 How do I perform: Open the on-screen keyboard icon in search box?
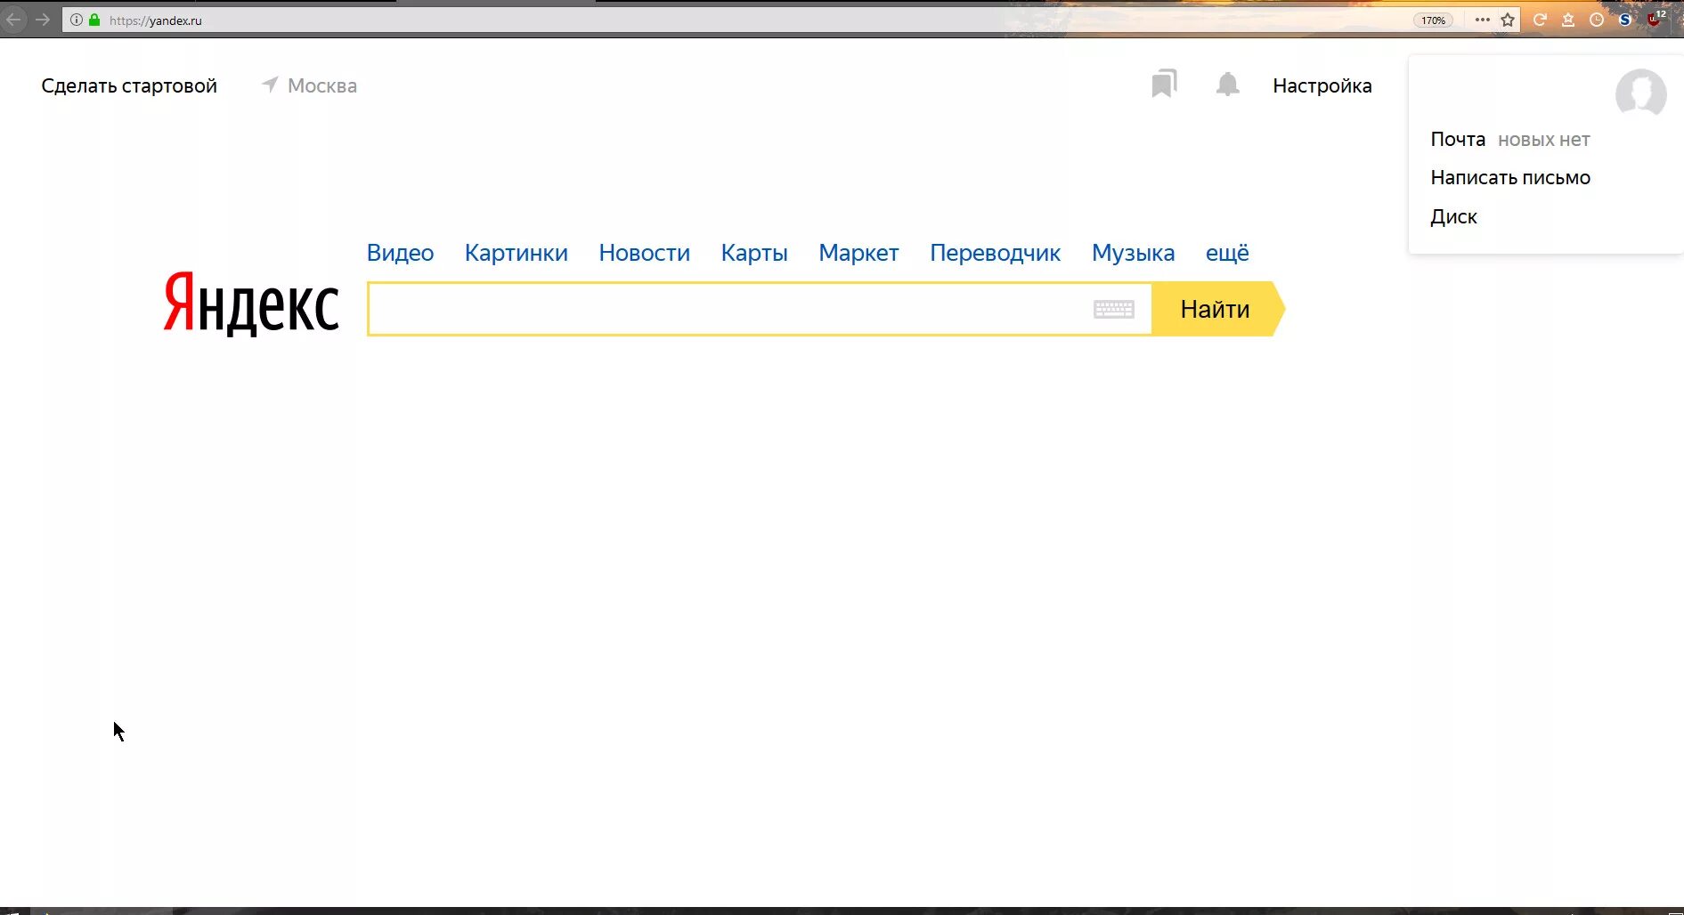click(1114, 309)
